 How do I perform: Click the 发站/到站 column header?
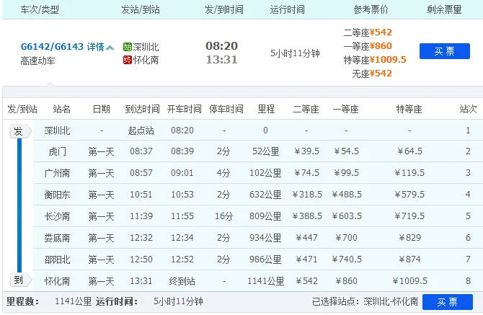(141, 9)
